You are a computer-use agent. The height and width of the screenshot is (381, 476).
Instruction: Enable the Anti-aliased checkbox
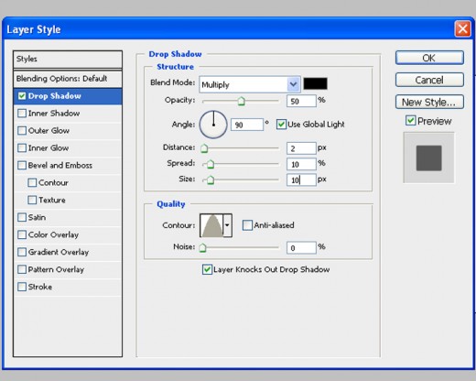pyautogui.click(x=247, y=225)
